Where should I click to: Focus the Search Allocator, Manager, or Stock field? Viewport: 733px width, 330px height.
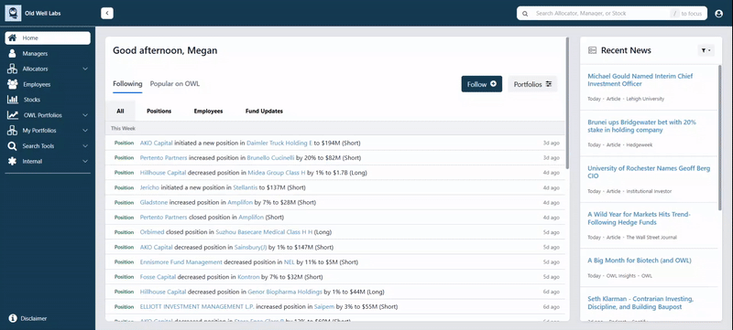point(612,14)
